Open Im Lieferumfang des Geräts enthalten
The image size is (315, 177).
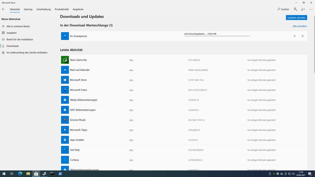(27, 53)
